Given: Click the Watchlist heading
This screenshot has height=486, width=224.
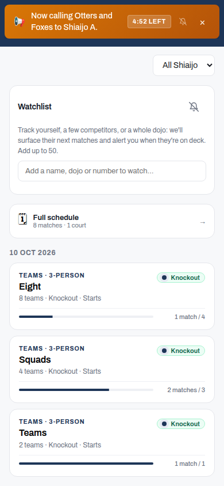Looking at the screenshot, I should 34,107.
